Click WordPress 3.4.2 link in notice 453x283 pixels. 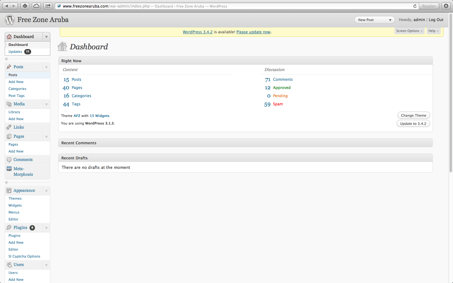coord(198,32)
